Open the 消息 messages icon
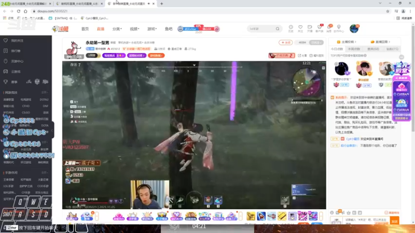The image size is (415, 233). pyautogui.click(x=329, y=28)
